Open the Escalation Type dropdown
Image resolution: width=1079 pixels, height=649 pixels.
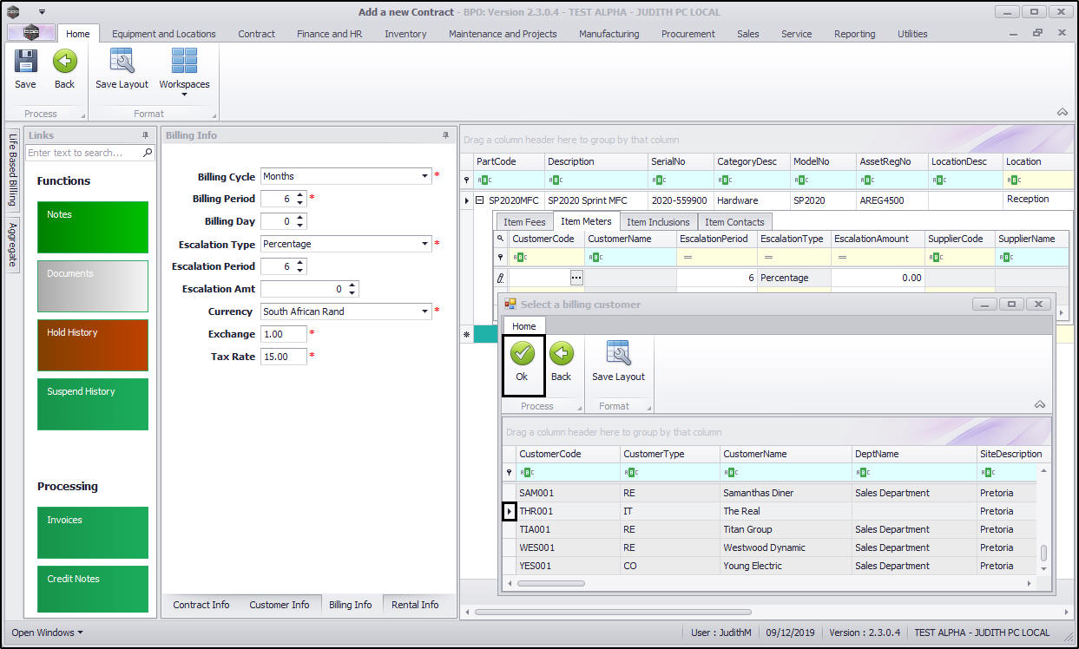[425, 244]
